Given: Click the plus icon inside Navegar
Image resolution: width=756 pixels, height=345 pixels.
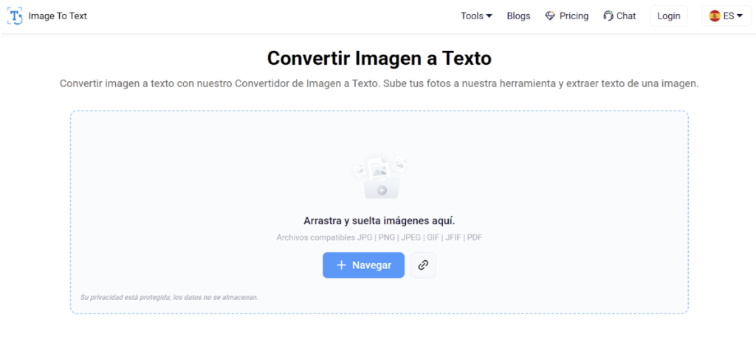Looking at the screenshot, I should [341, 265].
